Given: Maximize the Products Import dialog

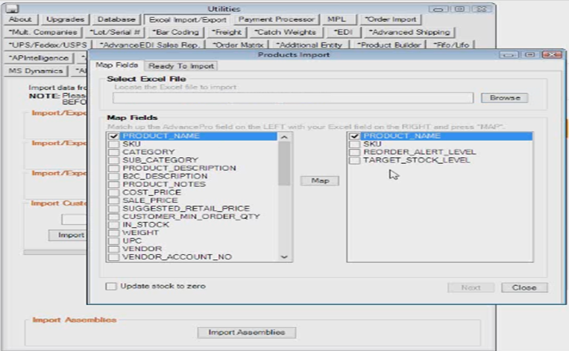Looking at the screenshot, I should (529, 55).
